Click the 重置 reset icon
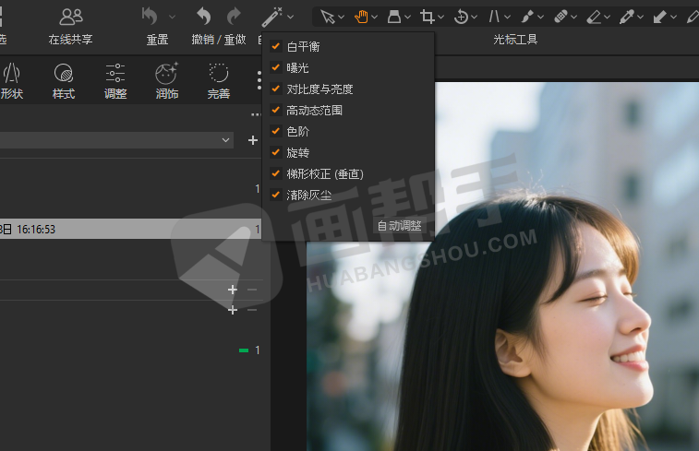This screenshot has width=699, height=451. tap(150, 17)
